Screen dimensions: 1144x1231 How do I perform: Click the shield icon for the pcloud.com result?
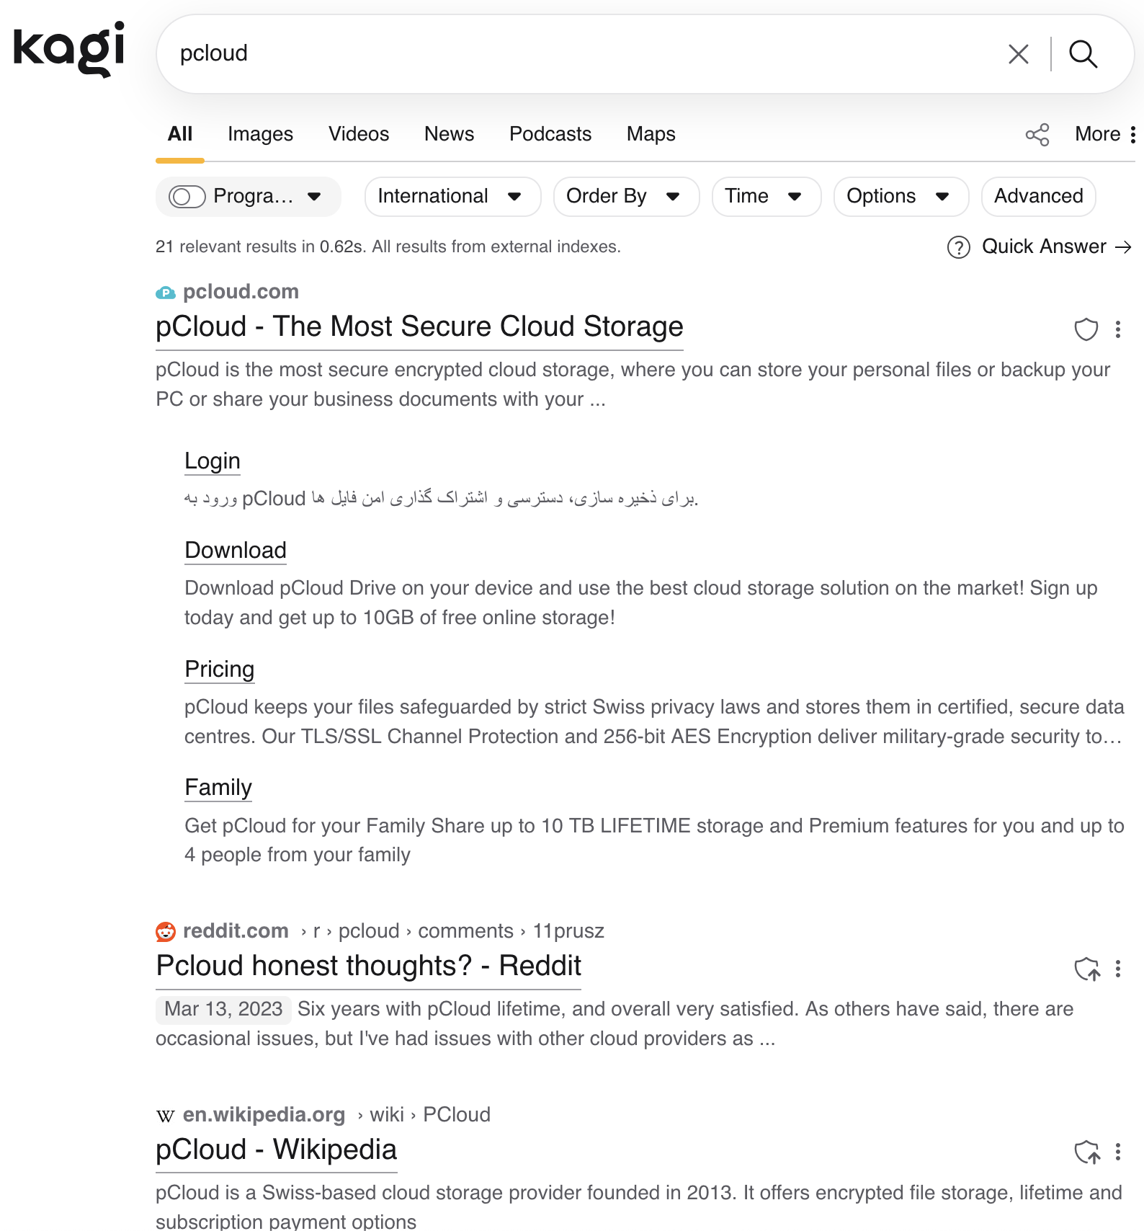[1086, 329]
